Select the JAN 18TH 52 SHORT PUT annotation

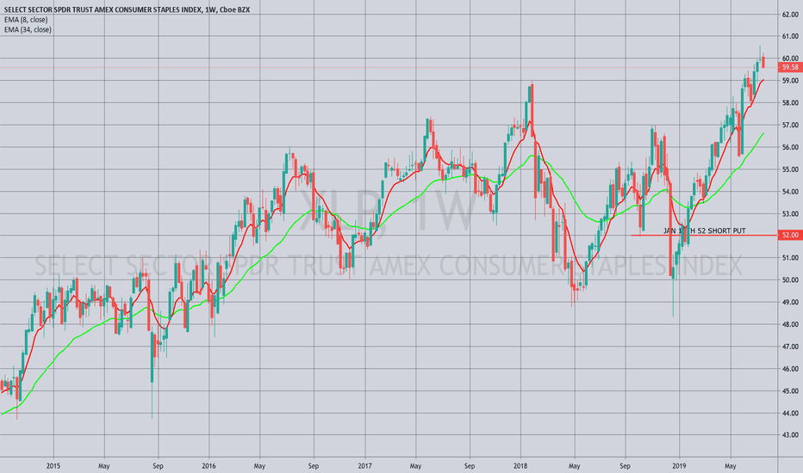[x=705, y=230]
